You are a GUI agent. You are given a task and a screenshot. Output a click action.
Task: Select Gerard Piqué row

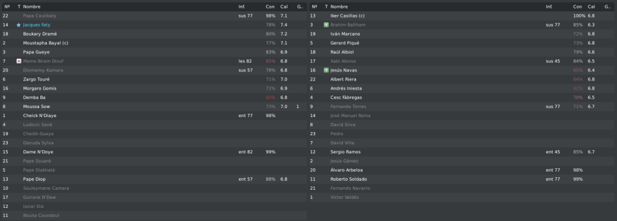461,43
